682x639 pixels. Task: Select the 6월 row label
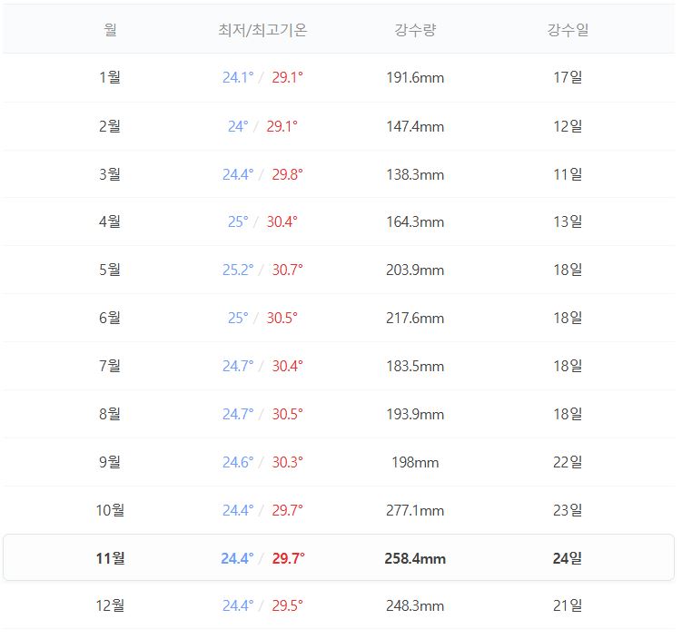click(x=110, y=318)
